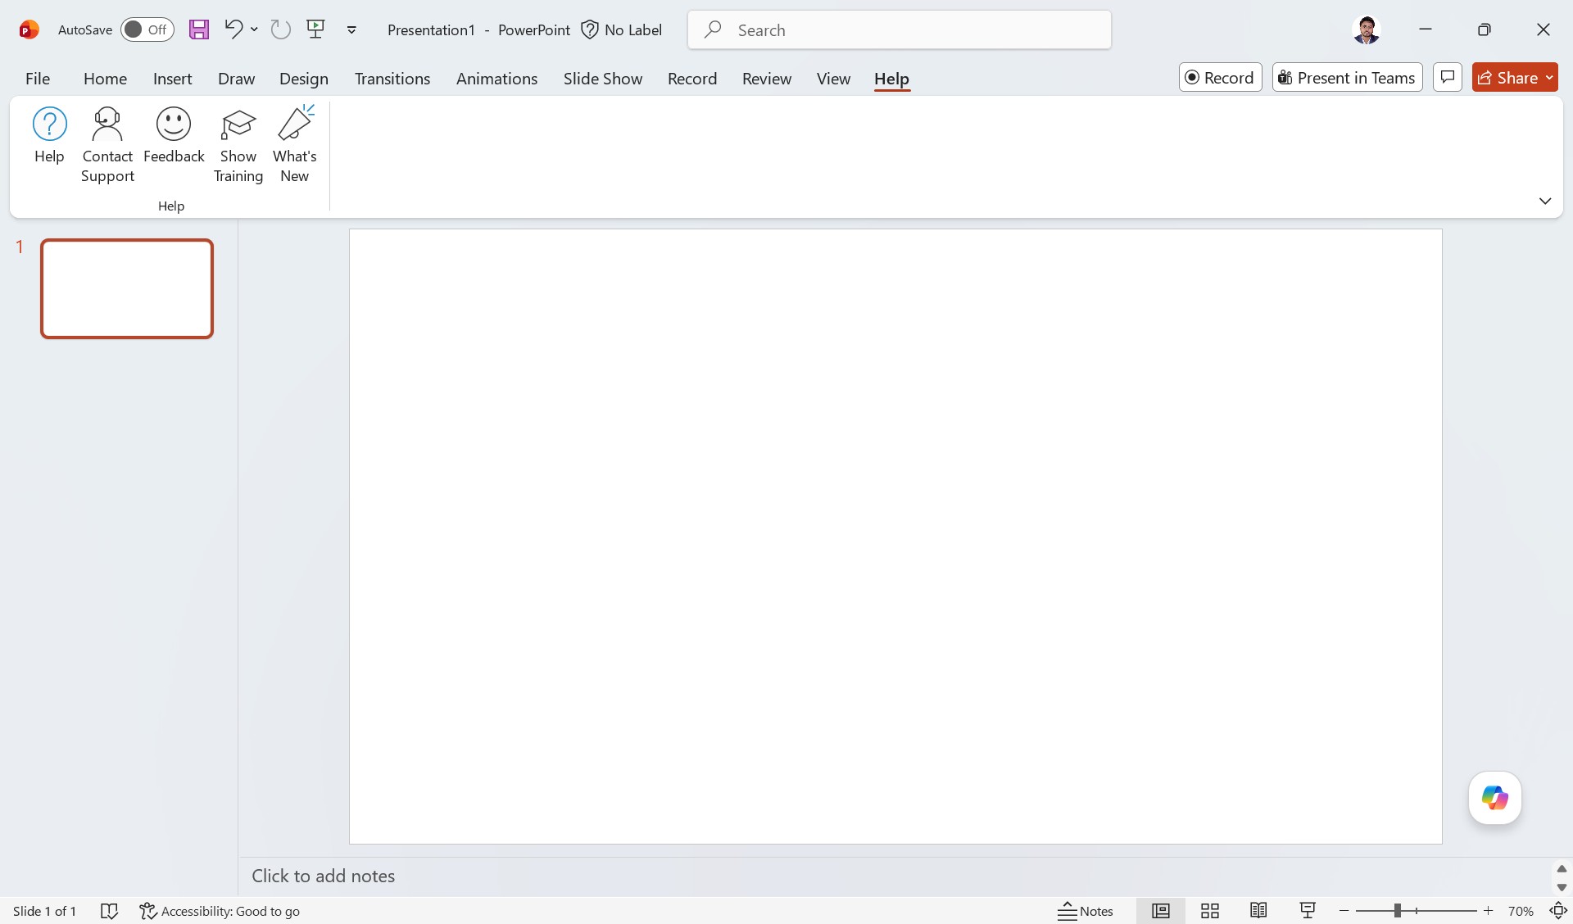This screenshot has height=924, width=1573.
Task: Adjust the zoom slider handle
Action: [1398, 911]
